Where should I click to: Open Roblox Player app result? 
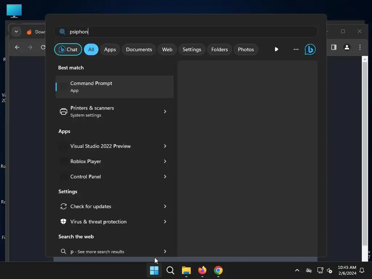[114, 161]
